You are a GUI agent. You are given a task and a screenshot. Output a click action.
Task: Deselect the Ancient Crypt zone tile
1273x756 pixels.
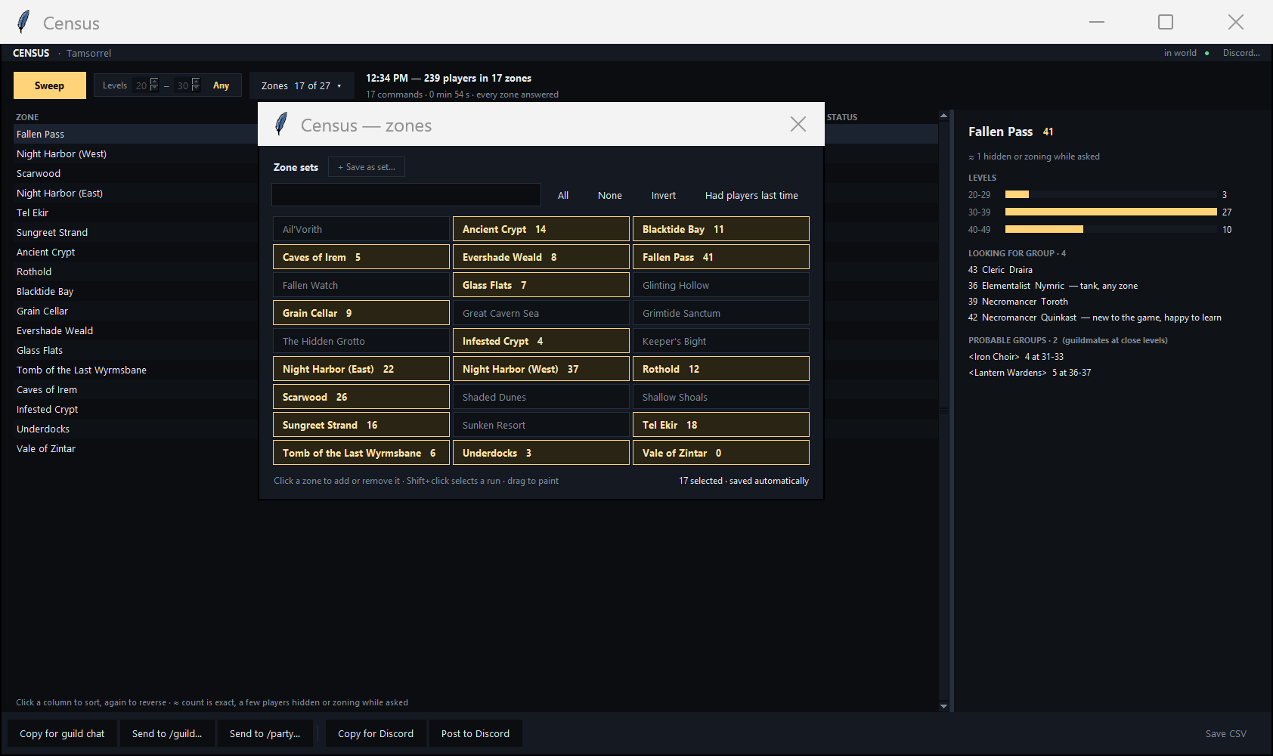541,229
